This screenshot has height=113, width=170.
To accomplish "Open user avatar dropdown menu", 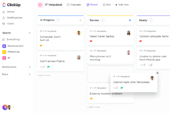I will [13, 107].
